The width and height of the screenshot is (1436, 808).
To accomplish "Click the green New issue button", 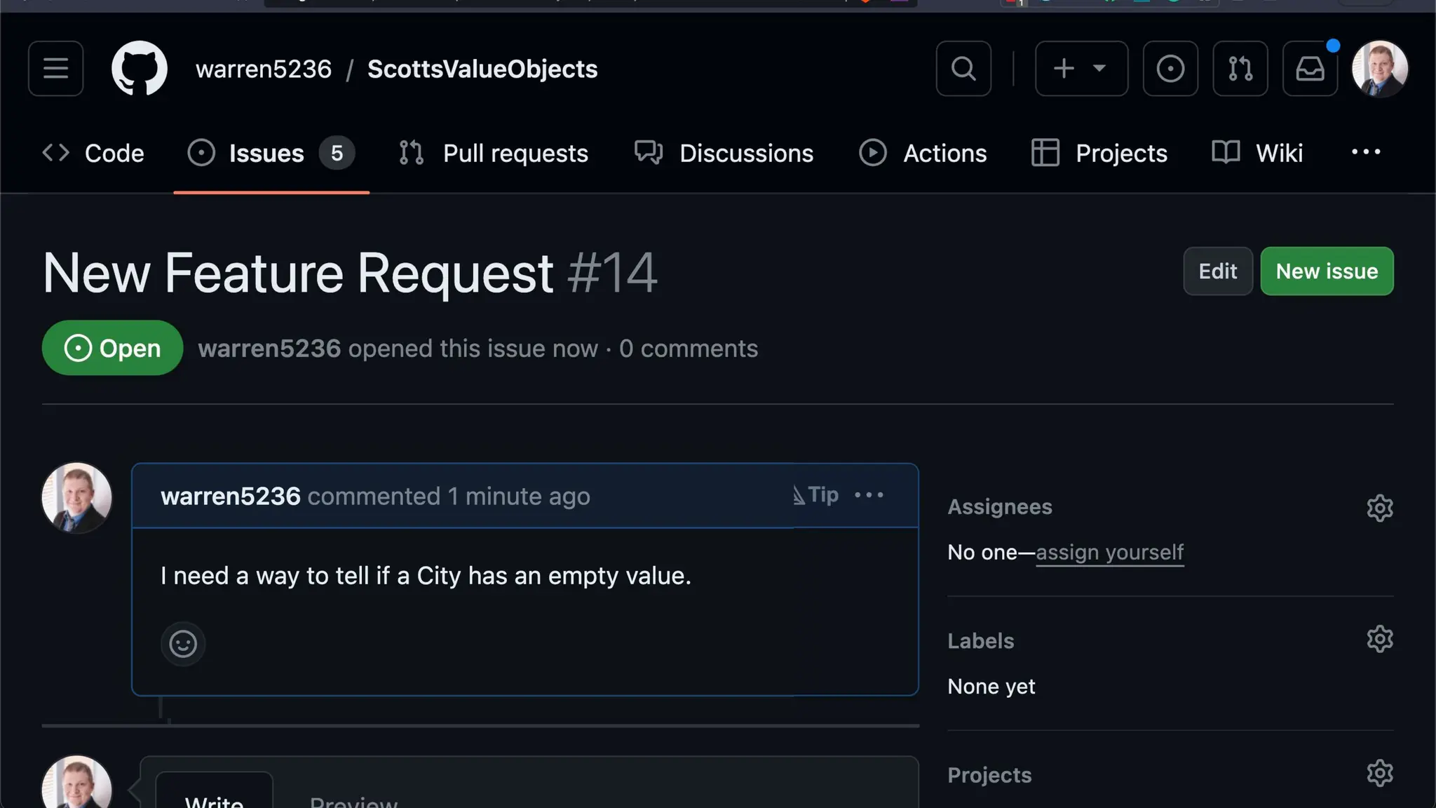I will 1326,271.
